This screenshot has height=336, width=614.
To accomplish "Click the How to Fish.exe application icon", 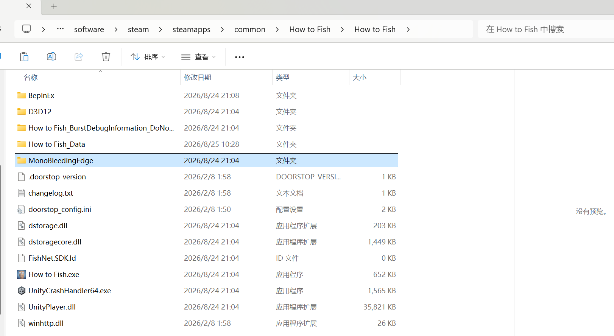I will click(x=22, y=274).
